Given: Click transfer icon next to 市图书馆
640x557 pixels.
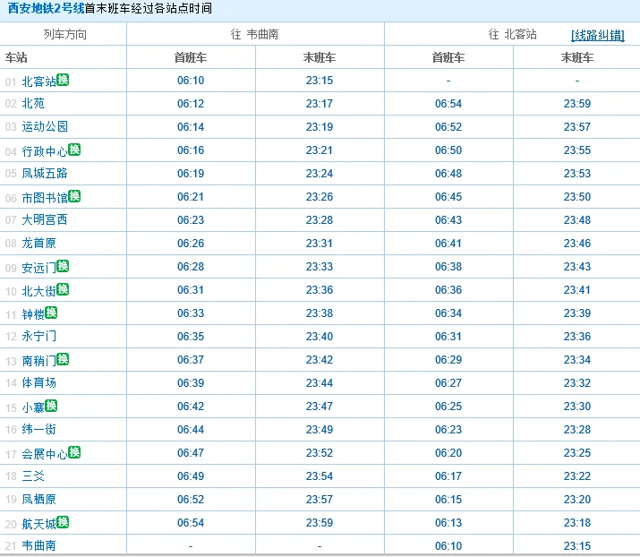Looking at the screenshot, I should coord(74,196).
